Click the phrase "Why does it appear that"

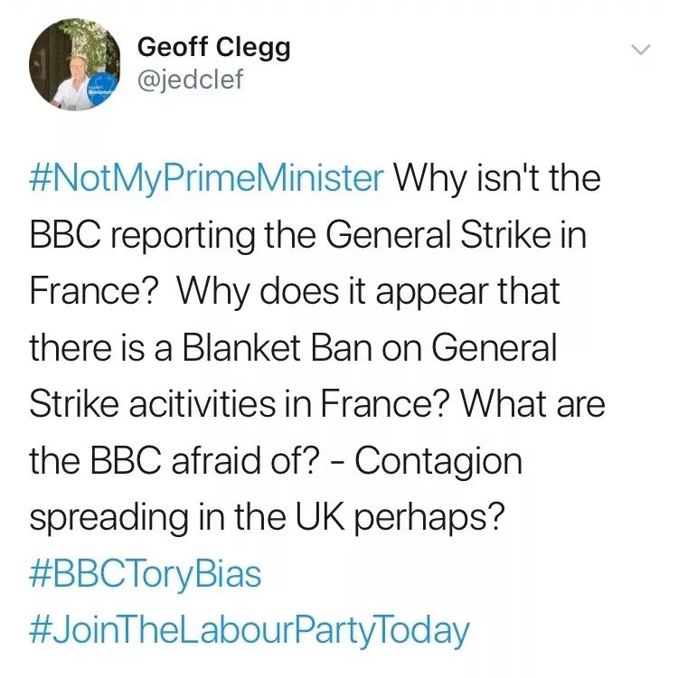(x=368, y=292)
